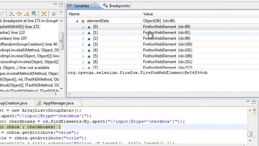Select the elementData variable name
The height and width of the screenshot is (146, 259).
tap(98, 21)
